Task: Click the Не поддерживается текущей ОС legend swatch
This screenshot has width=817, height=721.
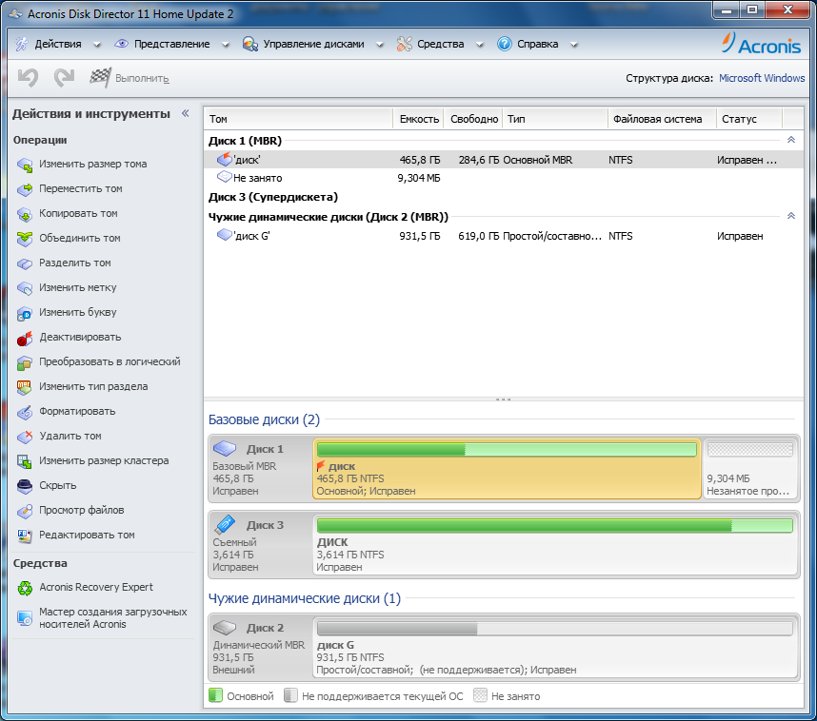Action: (290, 695)
